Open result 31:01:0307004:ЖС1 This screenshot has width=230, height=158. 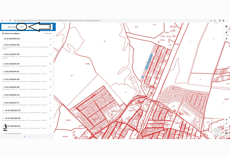(x=12, y=39)
